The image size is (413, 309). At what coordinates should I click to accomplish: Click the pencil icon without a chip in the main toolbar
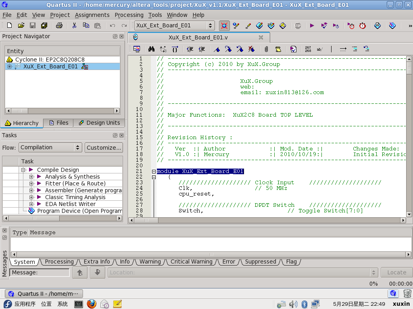[248, 25]
